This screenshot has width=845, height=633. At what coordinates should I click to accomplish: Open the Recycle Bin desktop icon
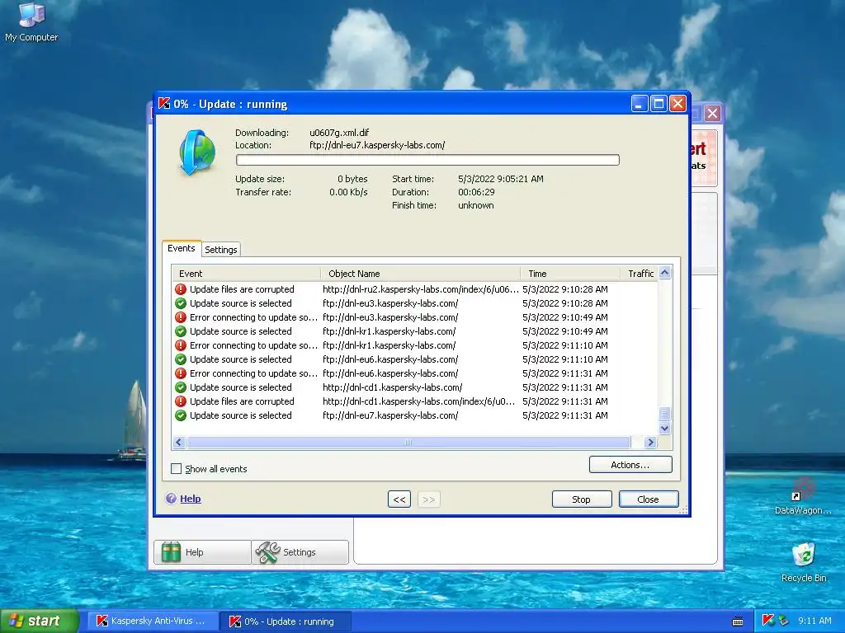[804, 562]
